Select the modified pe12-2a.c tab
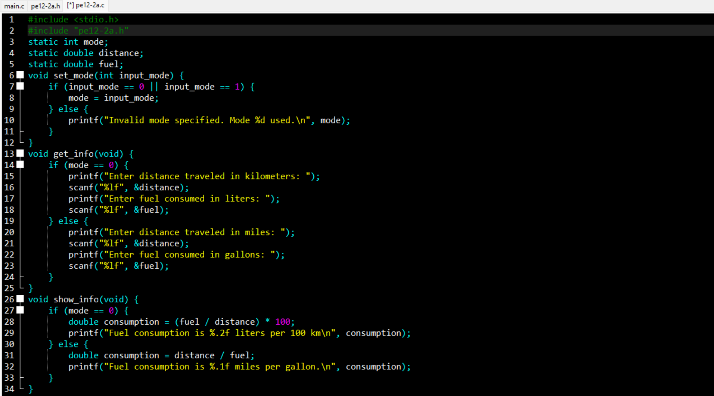 (x=86, y=5)
